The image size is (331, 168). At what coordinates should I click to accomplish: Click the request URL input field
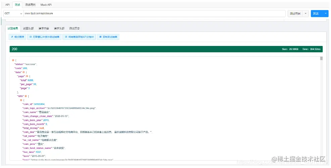[154, 13]
